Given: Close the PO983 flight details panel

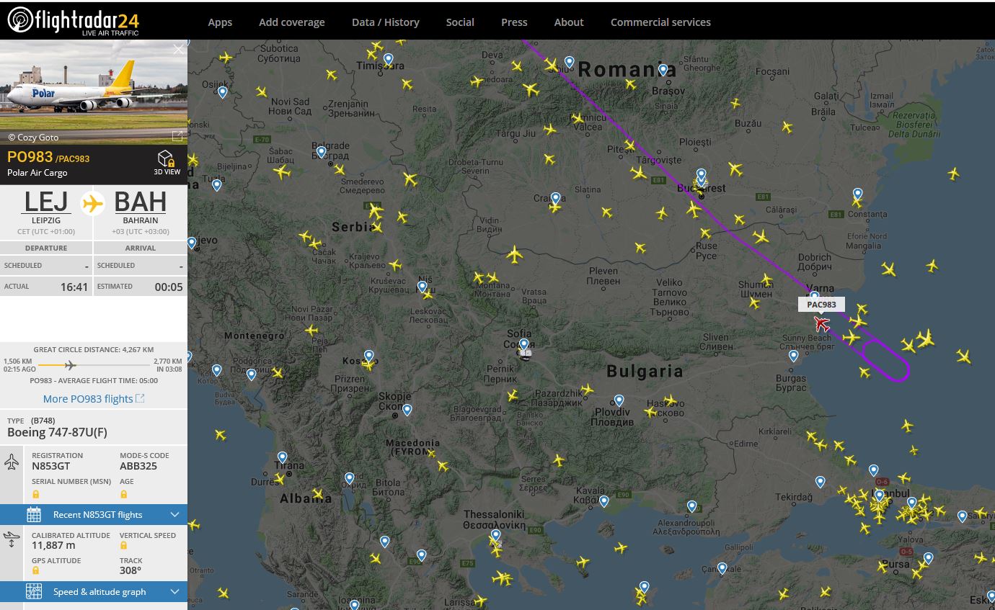Looking at the screenshot, I should point(179,50).
